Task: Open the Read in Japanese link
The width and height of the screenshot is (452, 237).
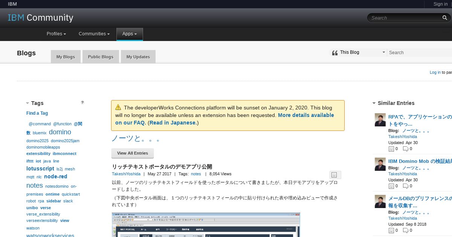Action: click(x=173, y=123)
